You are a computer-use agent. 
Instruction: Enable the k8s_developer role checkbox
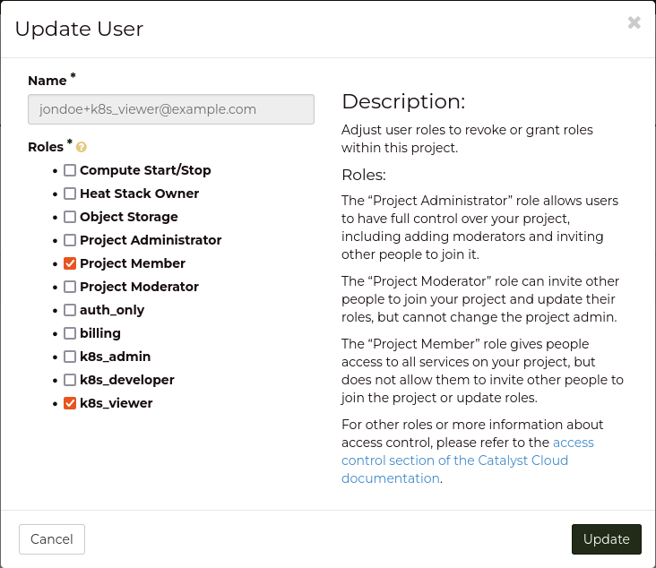(70, 380)
